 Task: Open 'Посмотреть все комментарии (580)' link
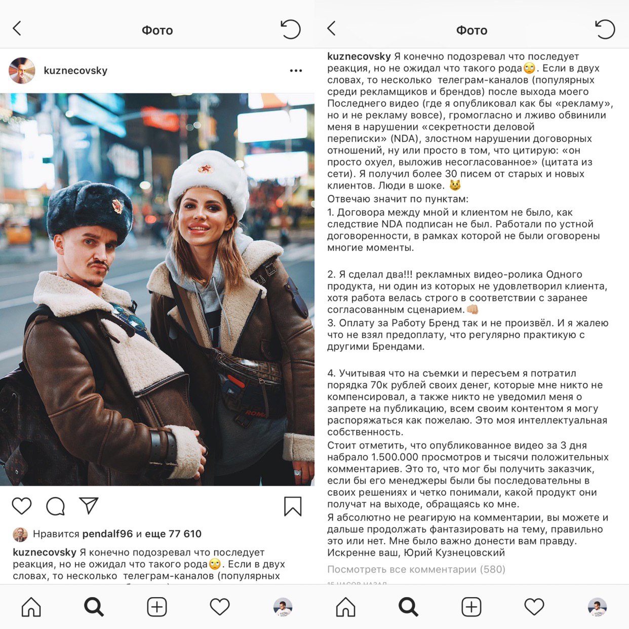(416, 569)
